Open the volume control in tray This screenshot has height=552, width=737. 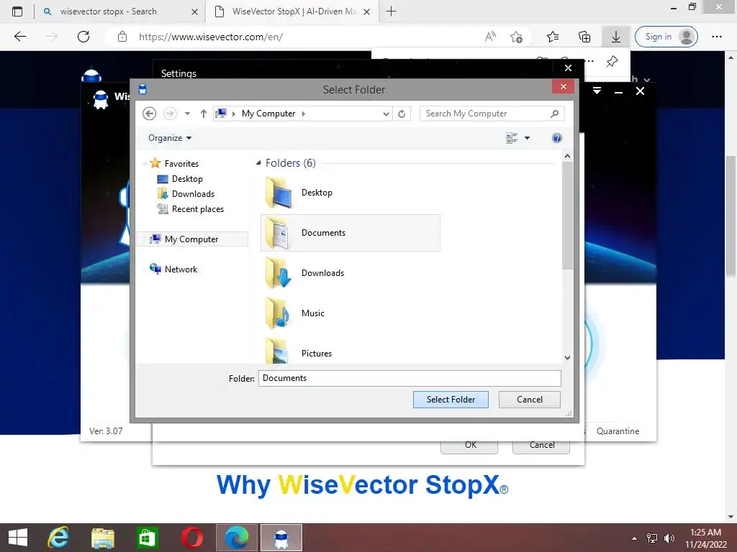(669, 538)
